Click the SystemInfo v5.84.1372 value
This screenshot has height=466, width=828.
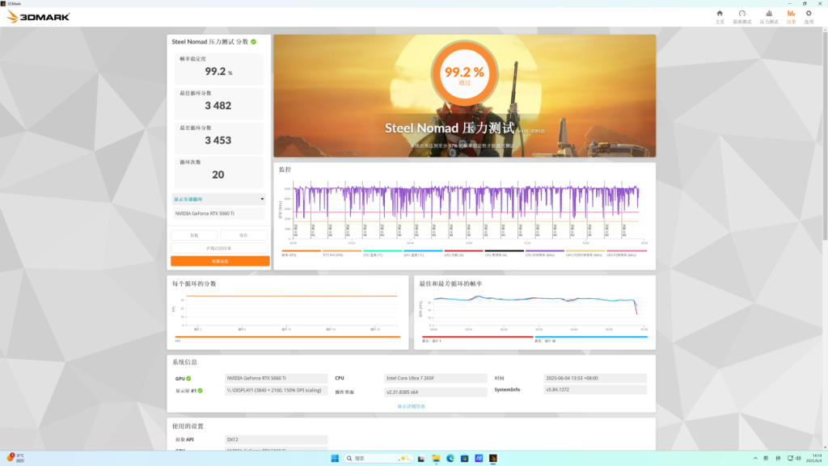click(595, 389)
